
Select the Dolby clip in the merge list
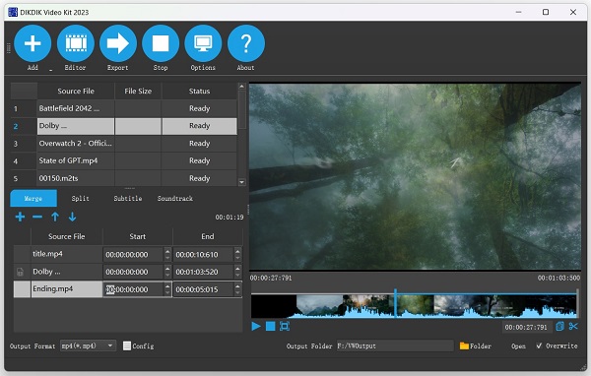pyautogui.click(x=66, y=272)
